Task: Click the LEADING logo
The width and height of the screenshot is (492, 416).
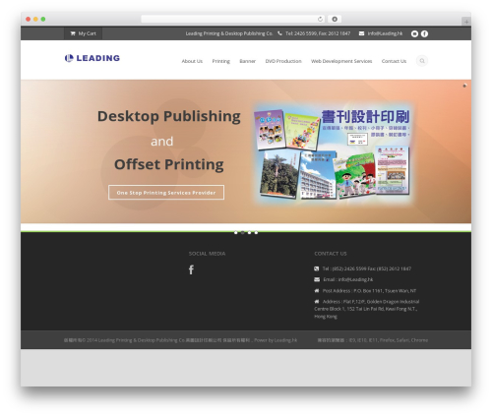Action: point(92,58)
